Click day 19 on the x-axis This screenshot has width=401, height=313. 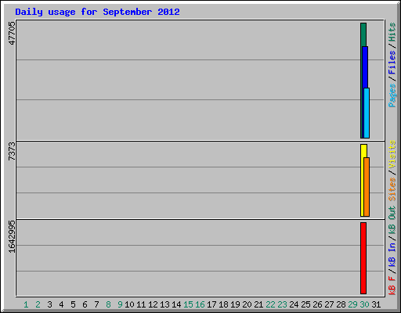(235, 304)
